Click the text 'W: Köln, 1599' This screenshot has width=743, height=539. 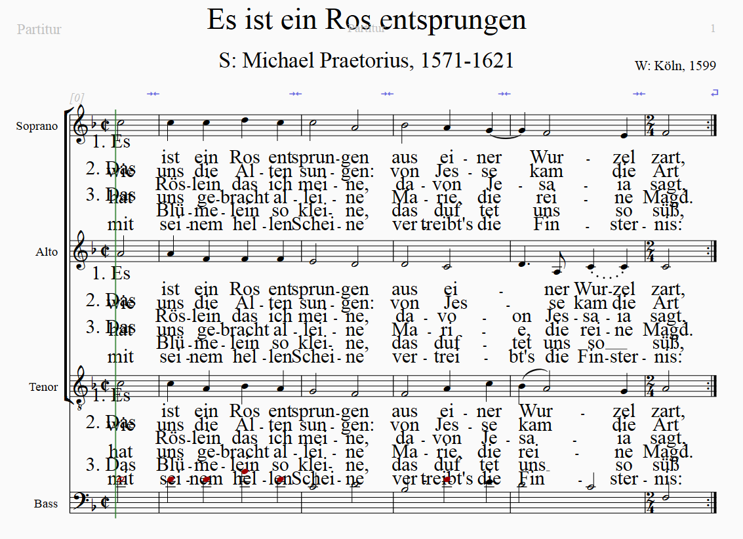coord(675,66)
